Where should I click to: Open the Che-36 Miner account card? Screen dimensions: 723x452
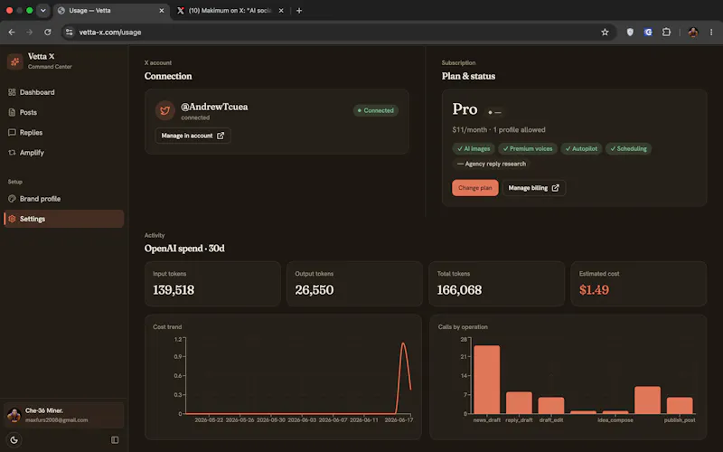coord(63,415)
